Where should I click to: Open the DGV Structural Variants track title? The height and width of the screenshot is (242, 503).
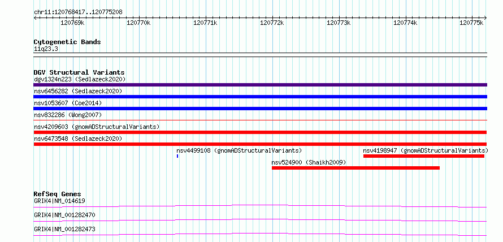pyautogui.click(x=79, y=72)
